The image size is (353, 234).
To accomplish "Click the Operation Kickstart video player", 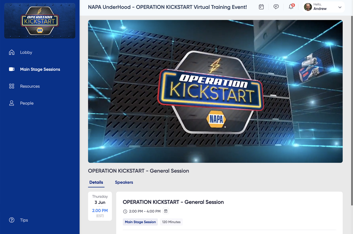I will tap(215, 91).
